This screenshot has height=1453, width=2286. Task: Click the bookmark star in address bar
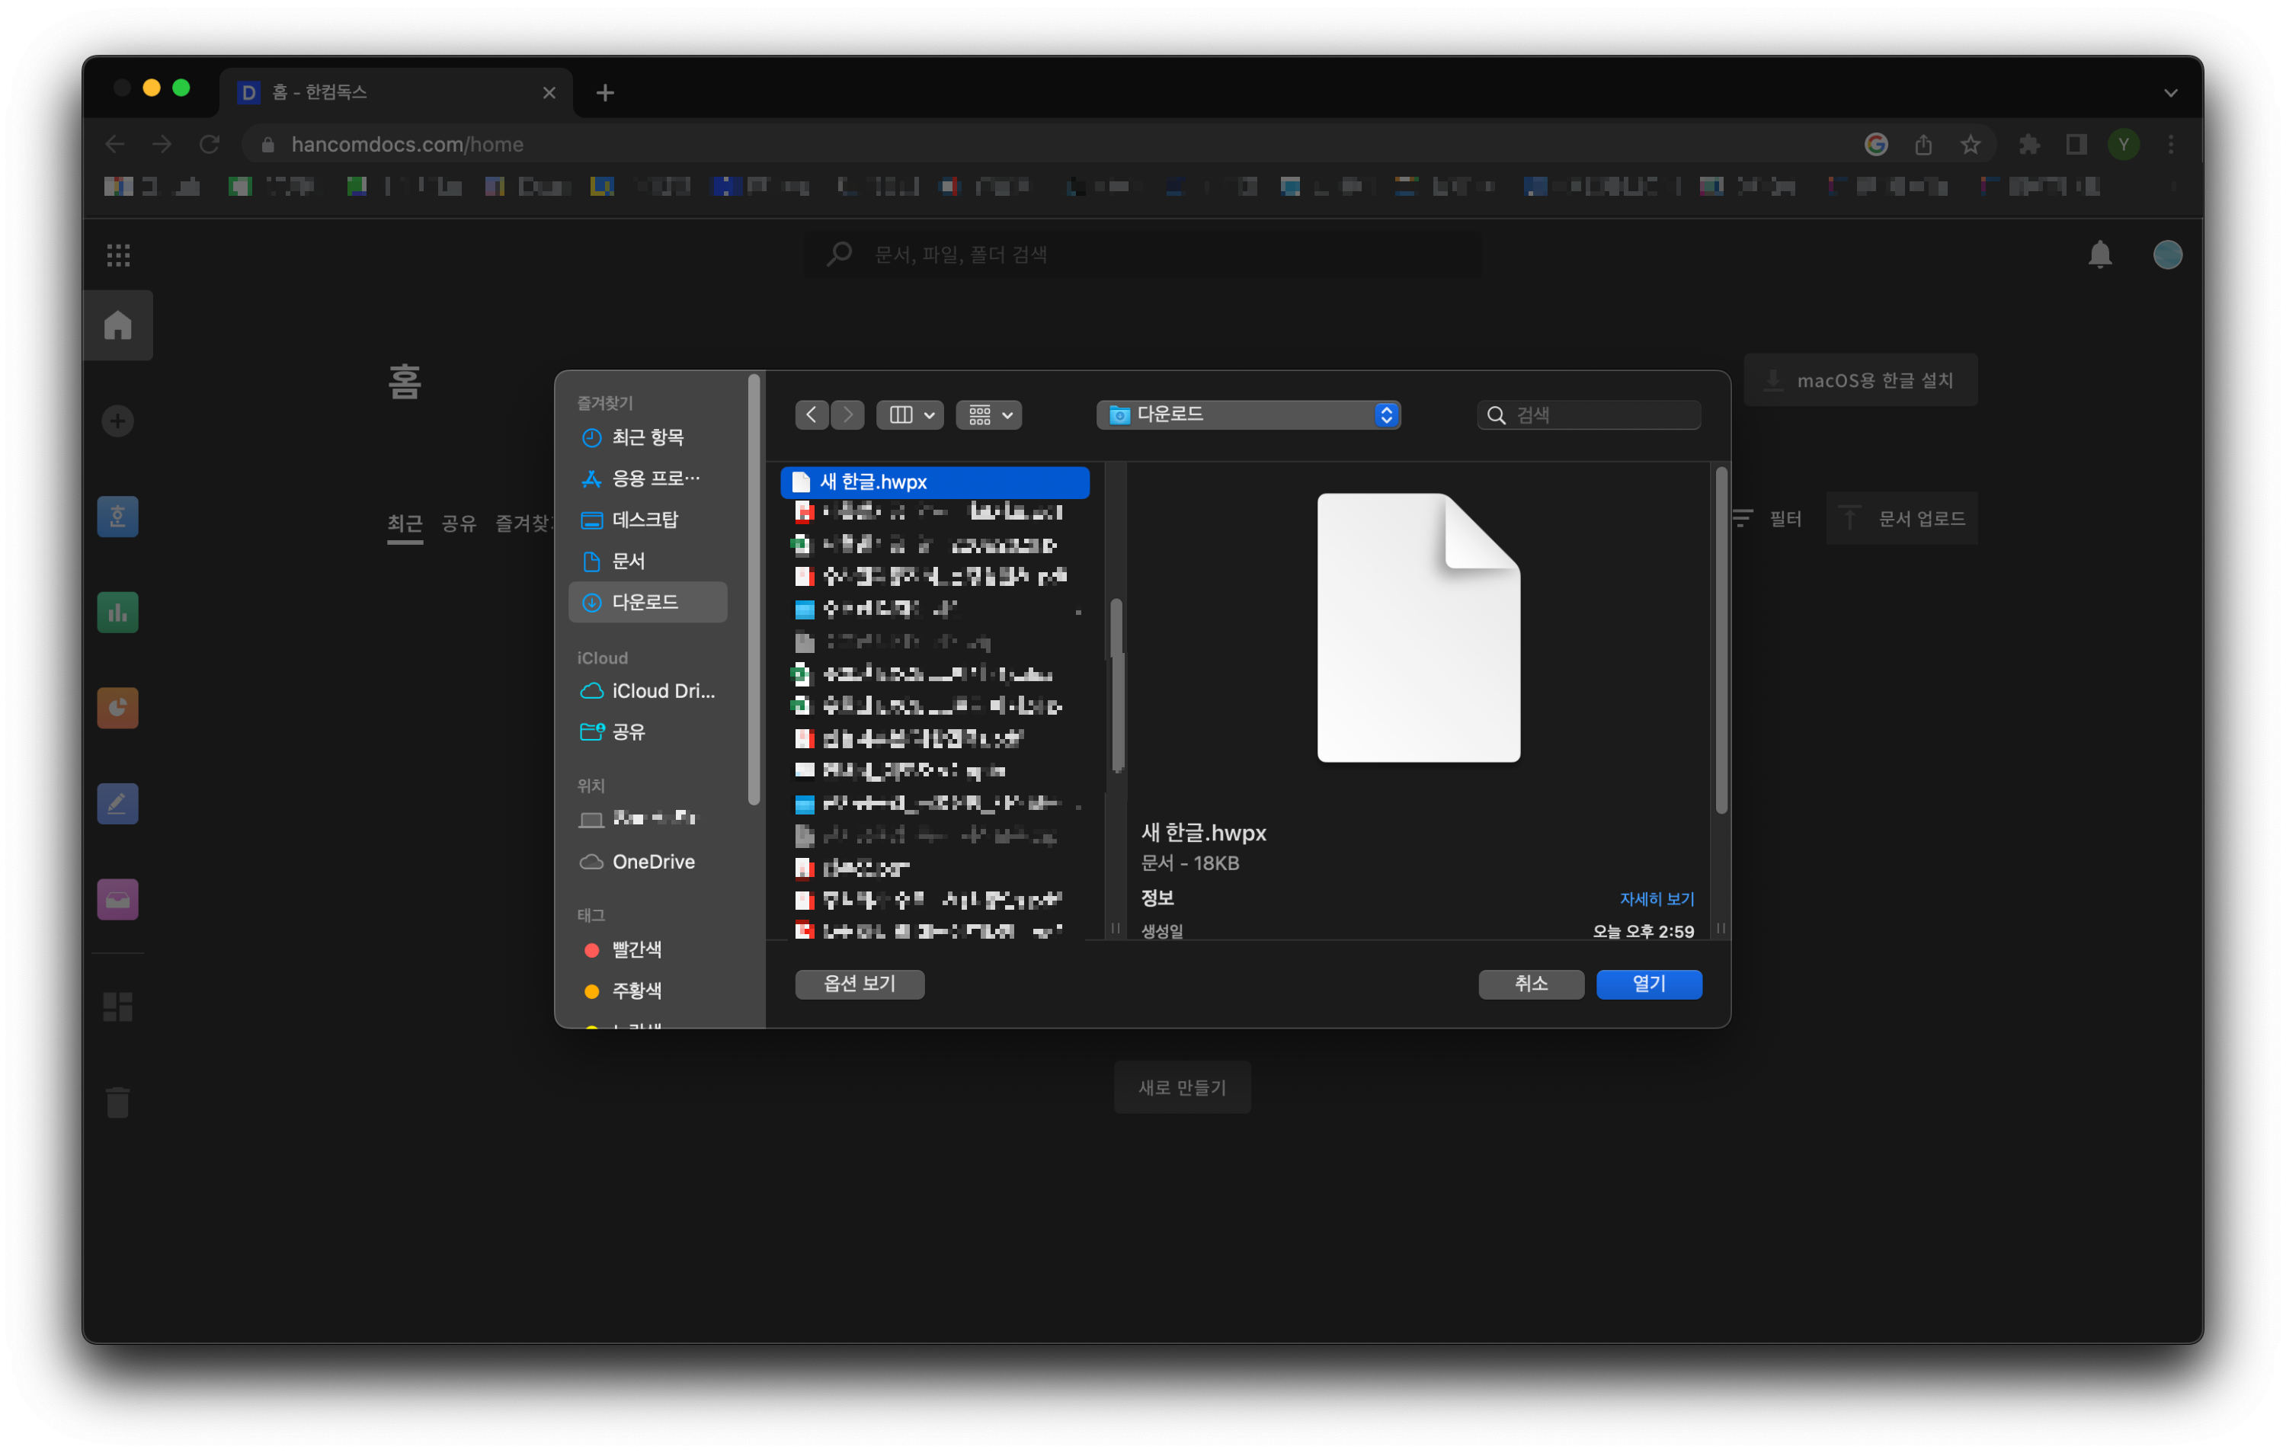[1970, 144]
